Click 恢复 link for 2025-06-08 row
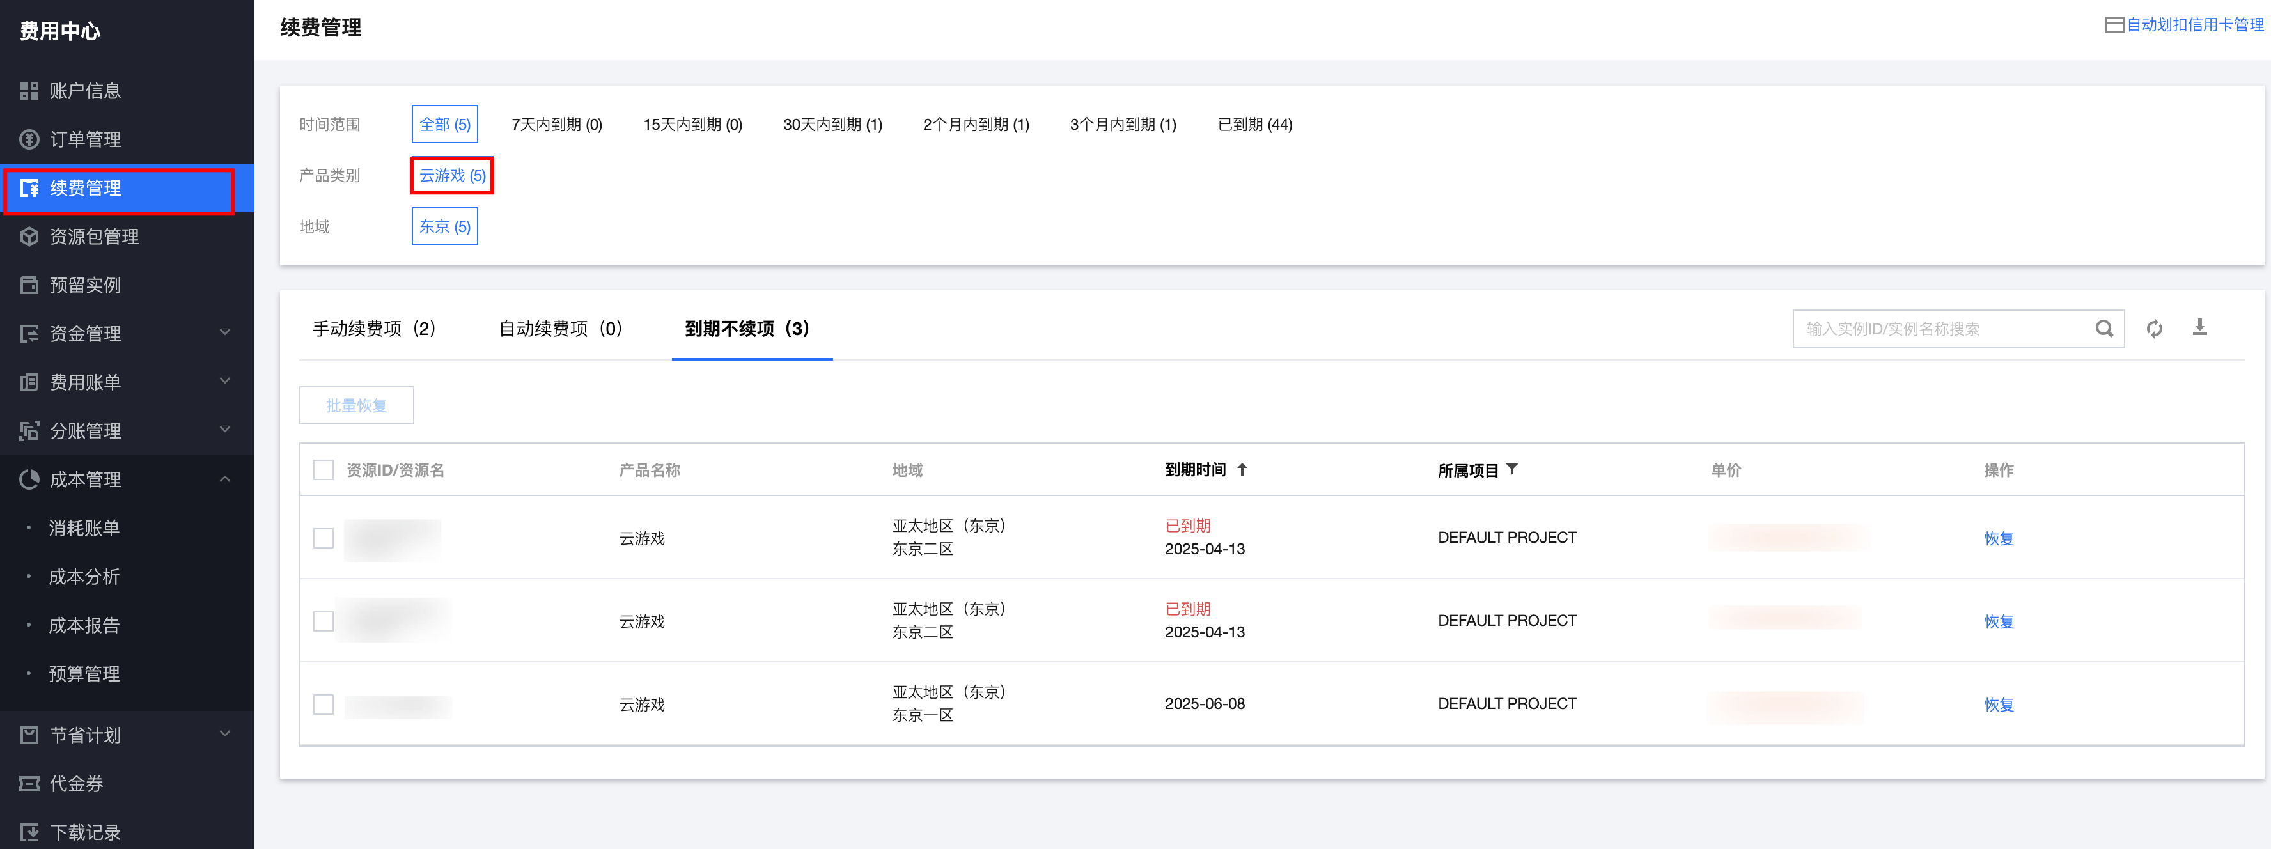Image resolution: width=2271 pixels, height=849 pixels. tap(1998, 705)
